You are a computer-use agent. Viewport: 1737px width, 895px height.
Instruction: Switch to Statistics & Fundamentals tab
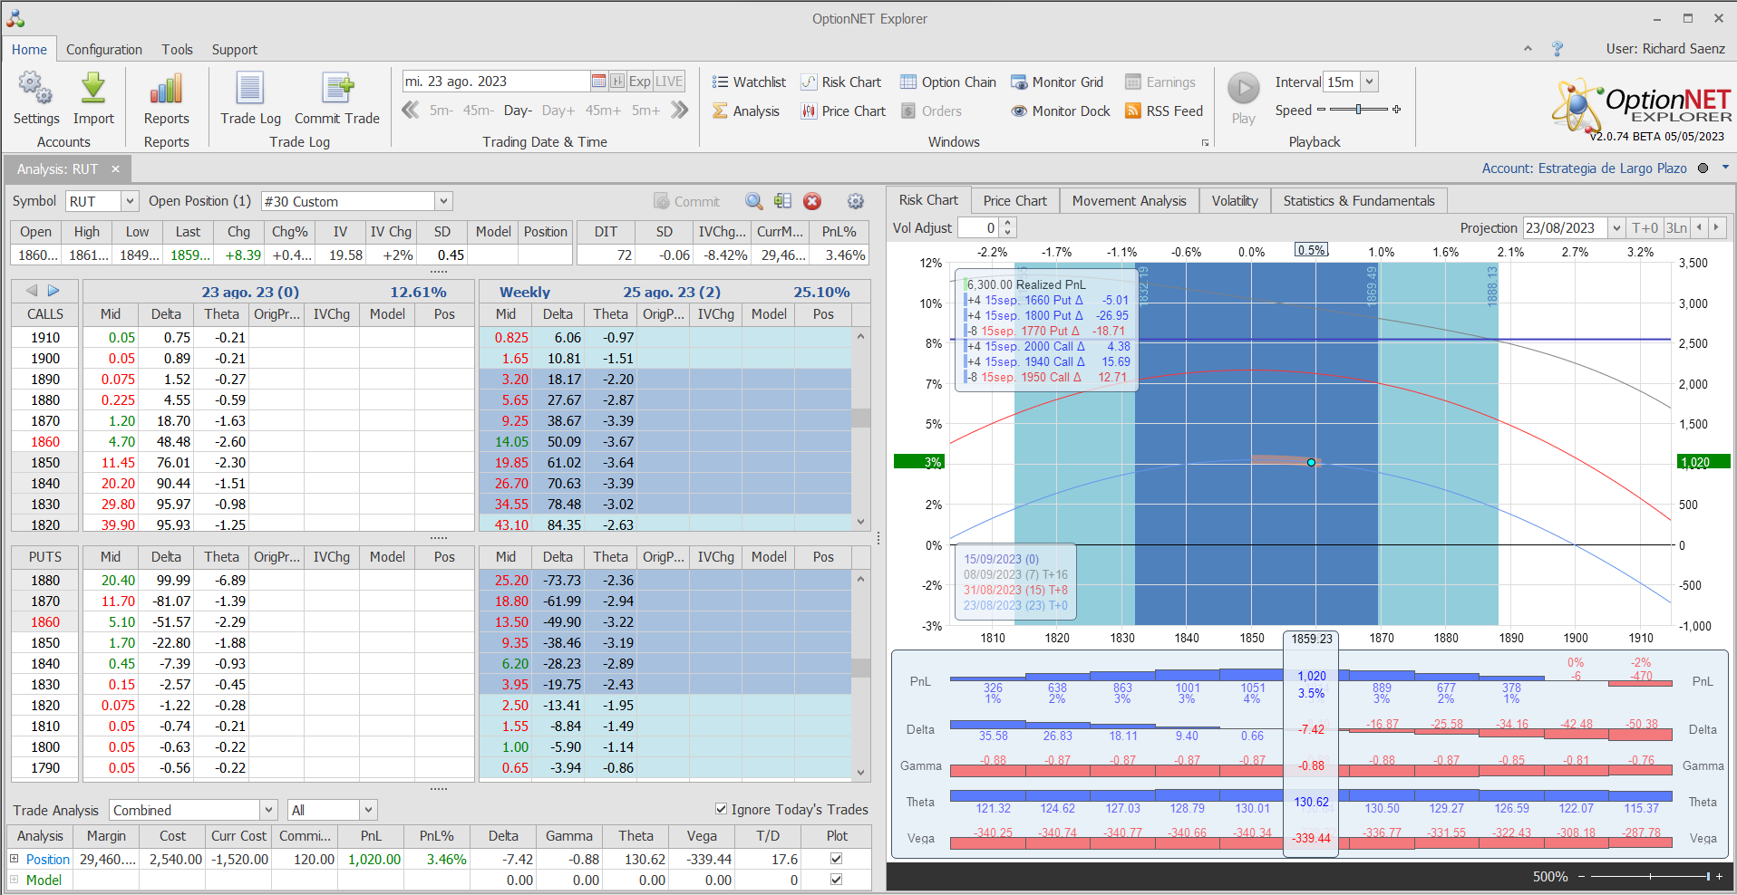[x=1359, y=200]
